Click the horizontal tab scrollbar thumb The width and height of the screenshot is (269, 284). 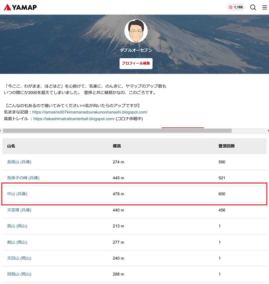point(117,131)
